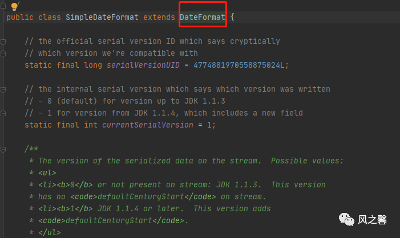Click the SimpleDateFormat class name

click(x=102, y=17)
